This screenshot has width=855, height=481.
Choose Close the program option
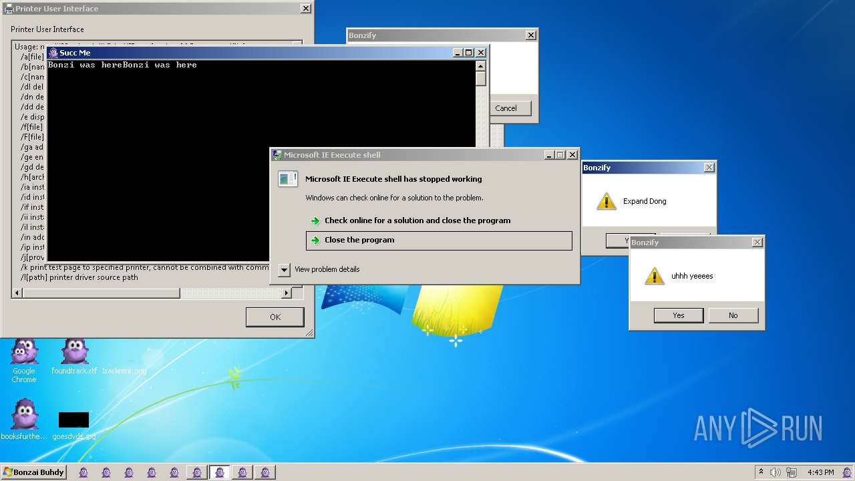click(x=439, y=240)
